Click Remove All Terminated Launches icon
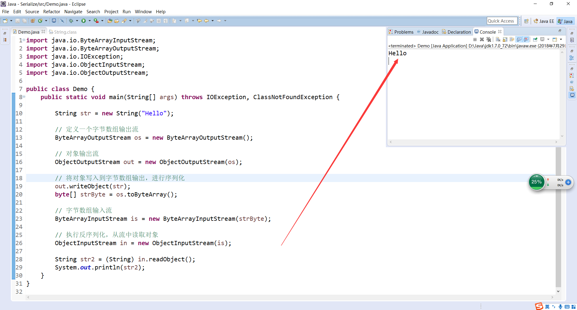This screenshot has height=310, width=577. [x=489, y=39]
